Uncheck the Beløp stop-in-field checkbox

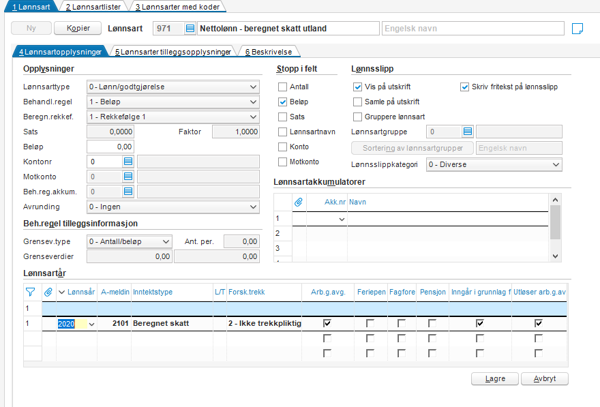pyautogui.click(x=282, y=102)
